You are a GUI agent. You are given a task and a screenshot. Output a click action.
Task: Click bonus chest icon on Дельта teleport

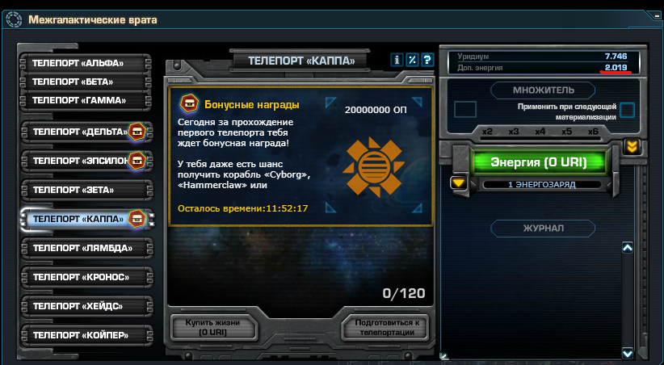click(137, 132)
